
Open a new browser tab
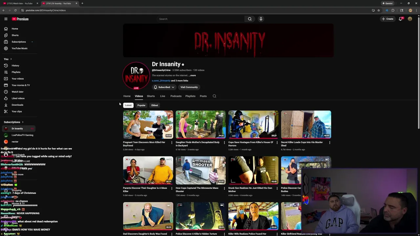click(82, 3)
